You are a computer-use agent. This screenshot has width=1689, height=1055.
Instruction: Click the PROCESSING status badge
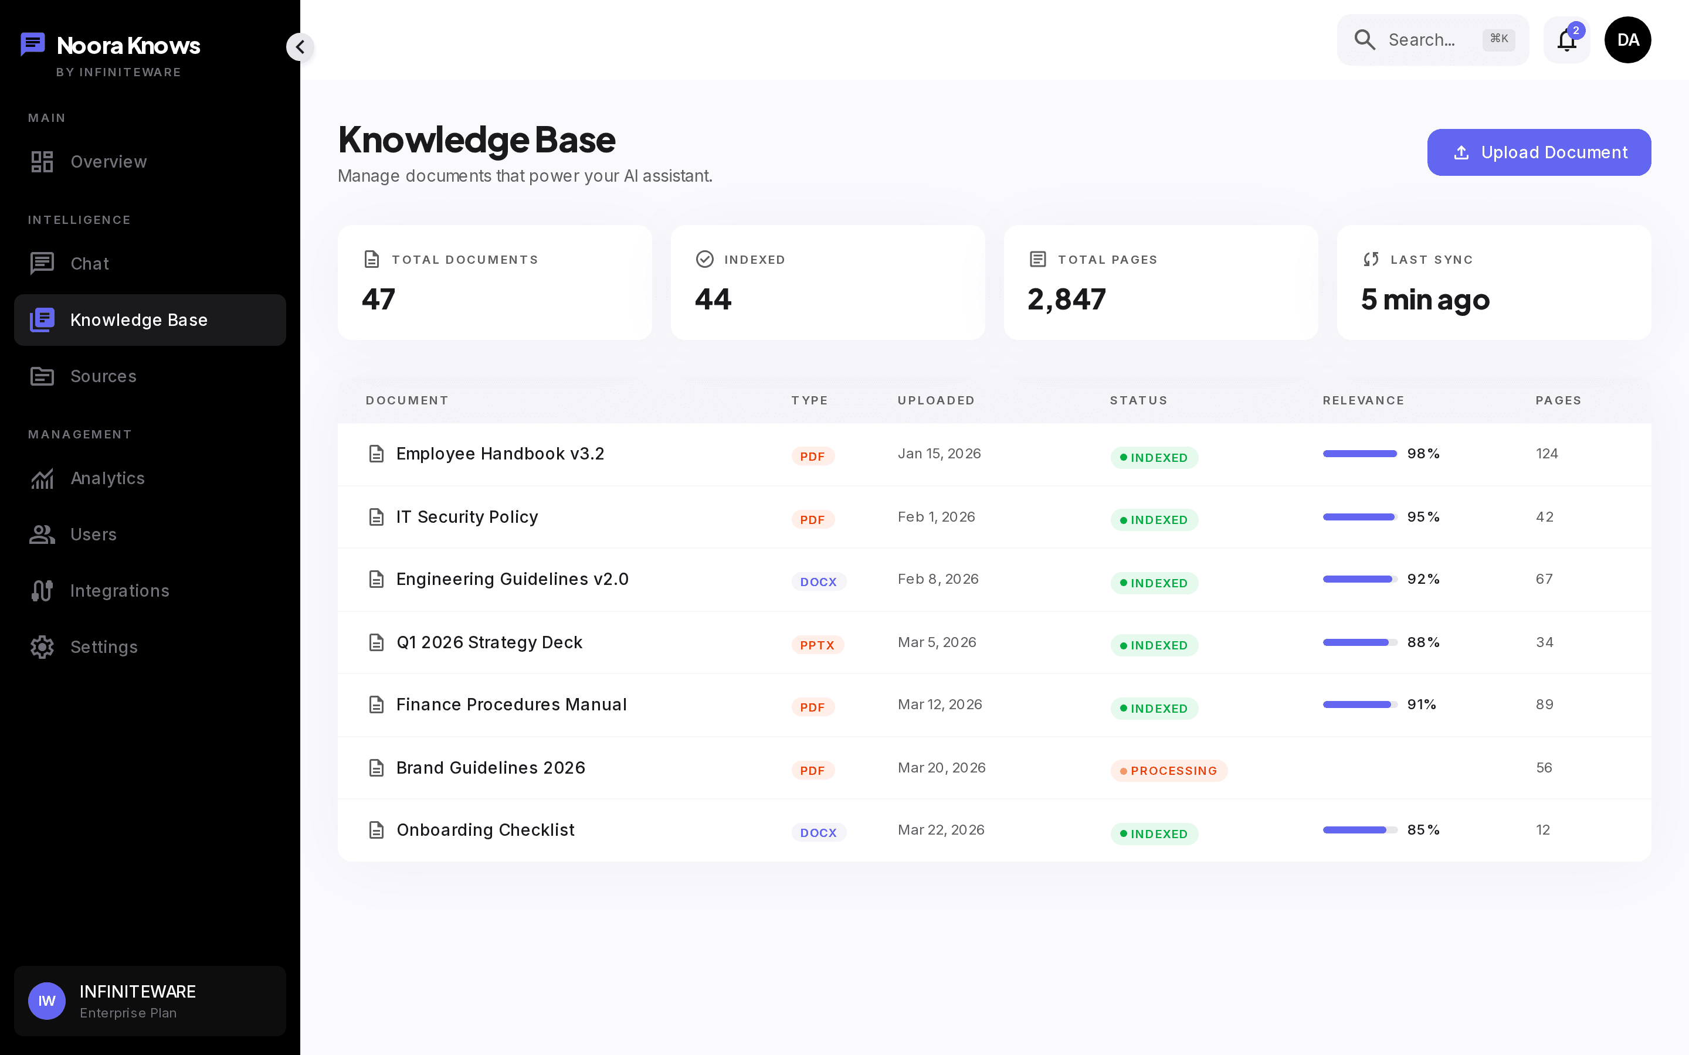click(1169, 770)
